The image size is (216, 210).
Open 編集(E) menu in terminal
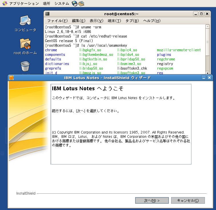pos(79,21)
